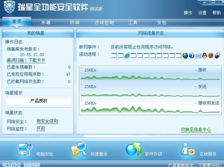The height and width of the screenshot is (167, 224).
Task: Select the purple people process icon after Firefox
Action: coord(217,56)
